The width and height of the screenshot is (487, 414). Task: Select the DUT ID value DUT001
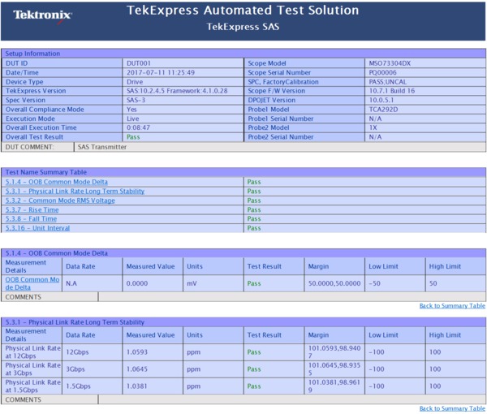139,63
